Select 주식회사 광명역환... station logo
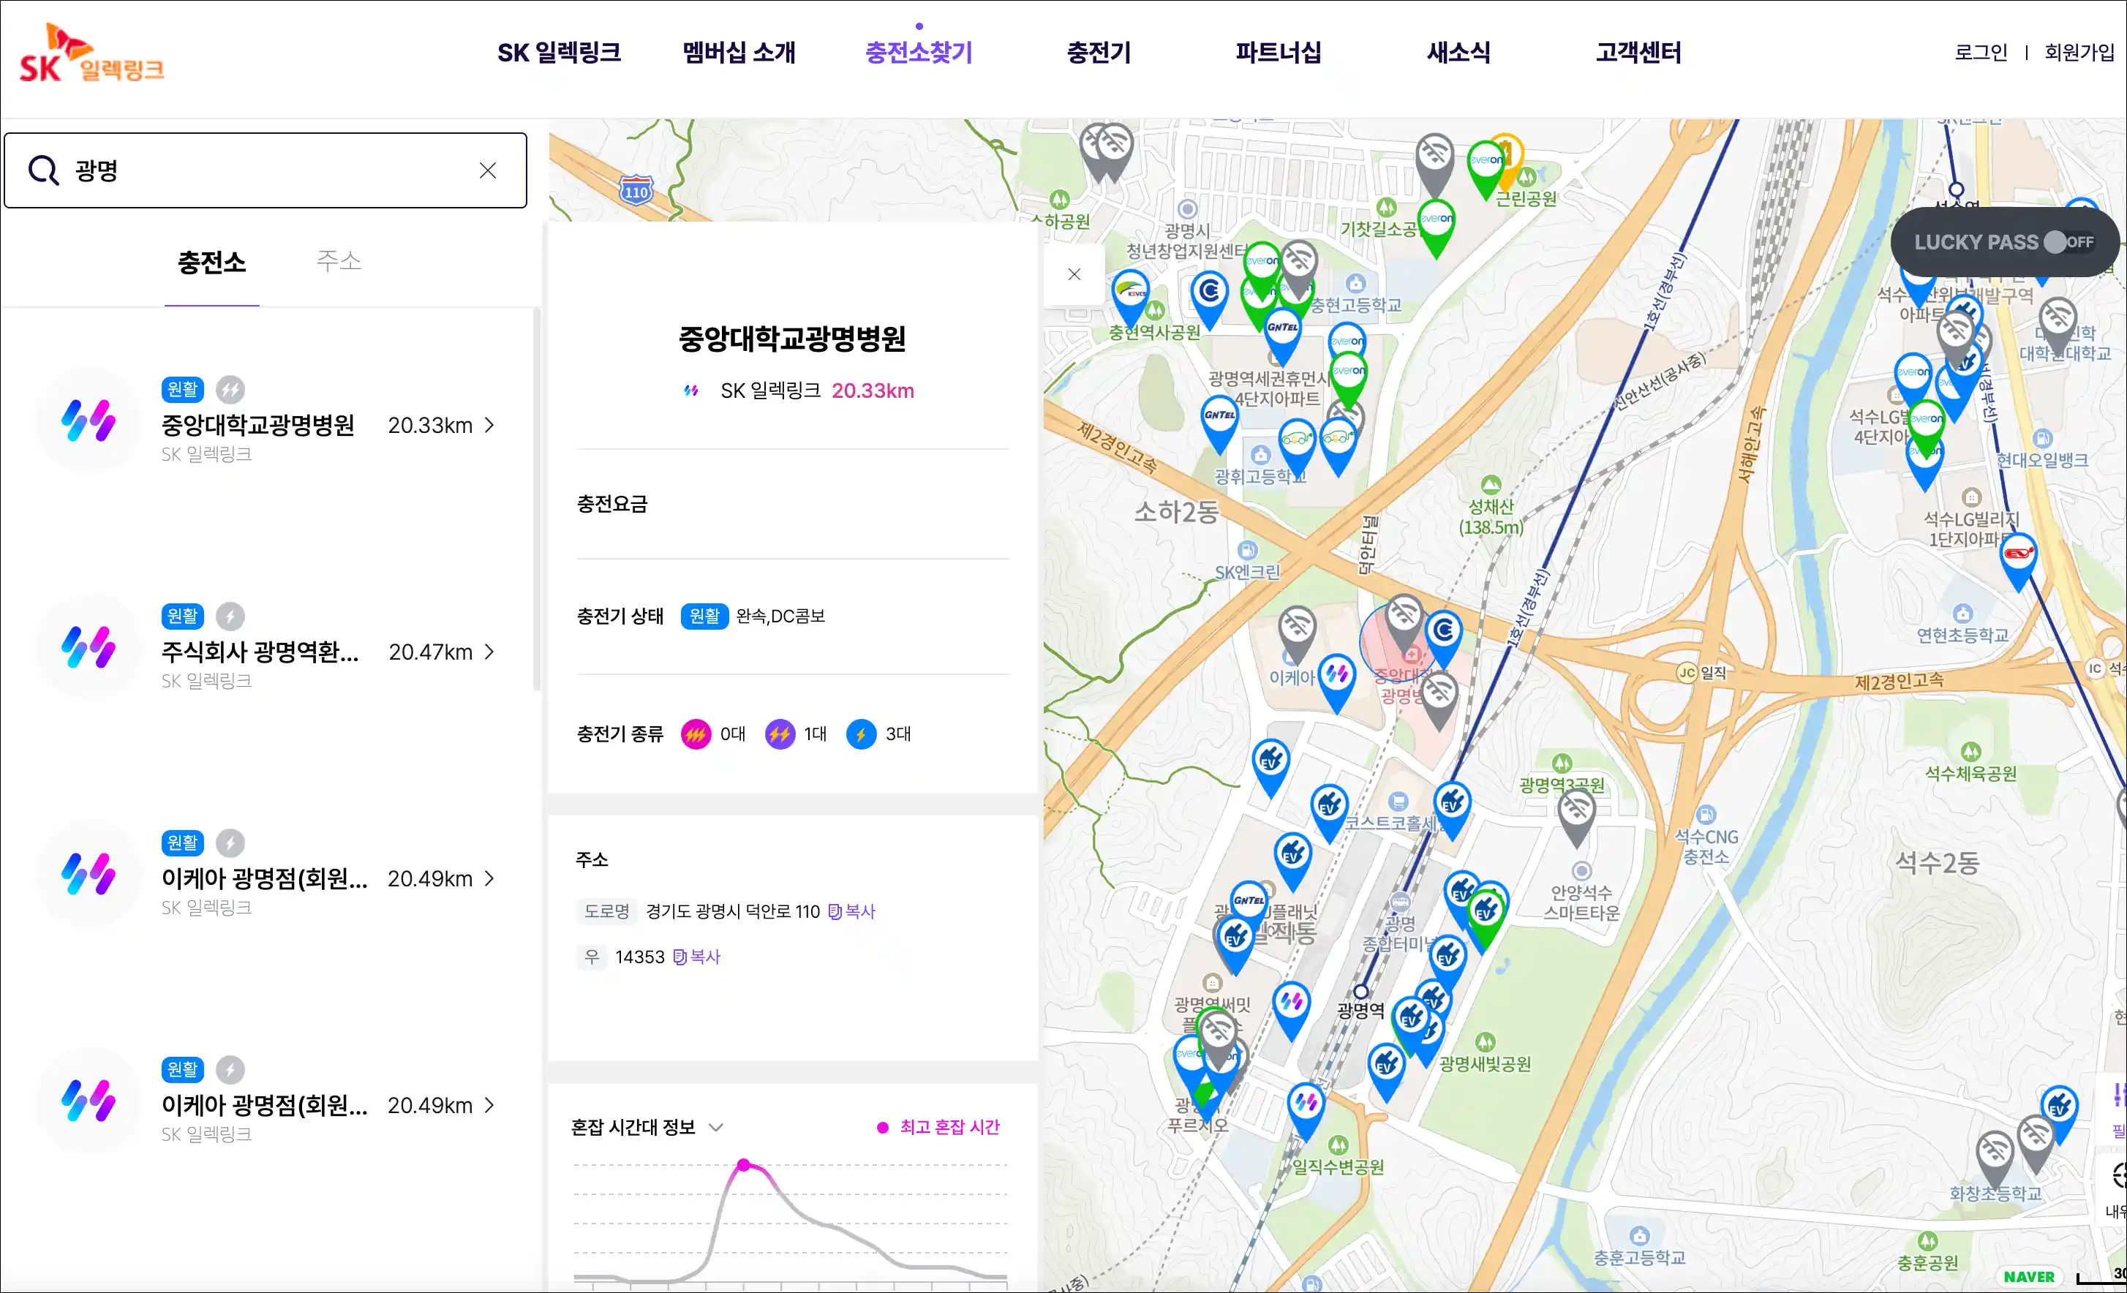2127x1293 pixels. pyautogui.click(x=89, y=647)
